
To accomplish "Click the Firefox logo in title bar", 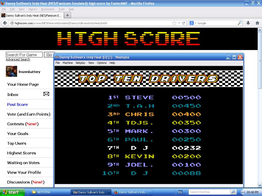I will [3, 3].
